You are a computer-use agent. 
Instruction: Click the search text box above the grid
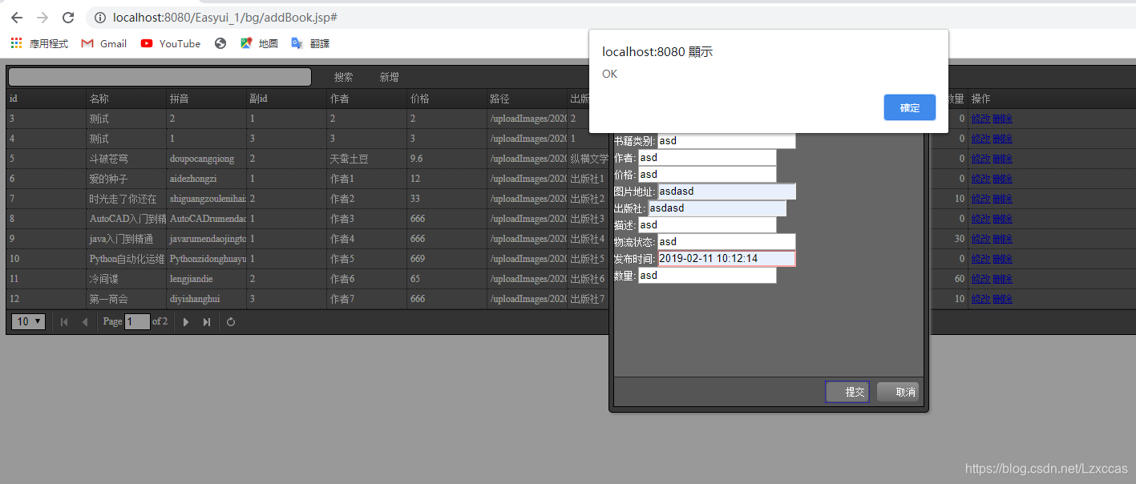coord(160,77)
